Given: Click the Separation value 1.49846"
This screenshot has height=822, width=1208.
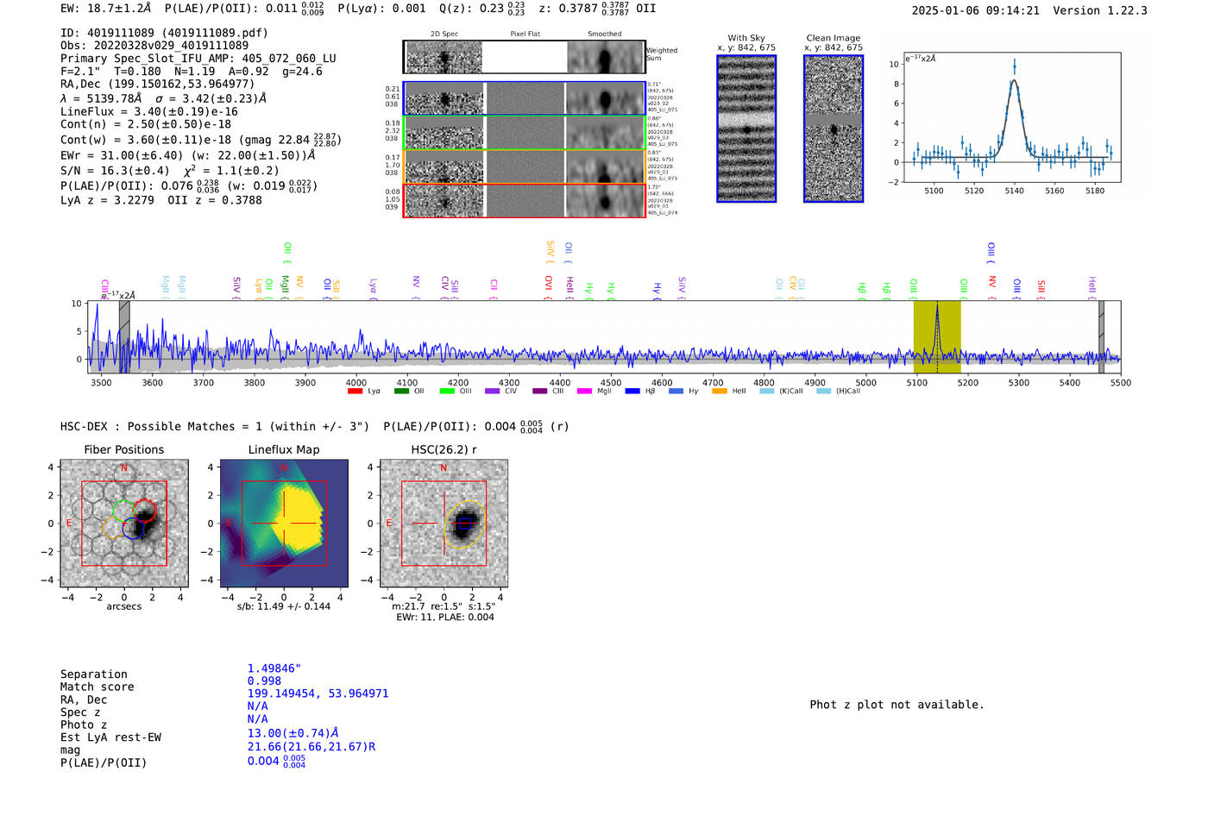Looking at the screenshot, I should pos(274,668).
